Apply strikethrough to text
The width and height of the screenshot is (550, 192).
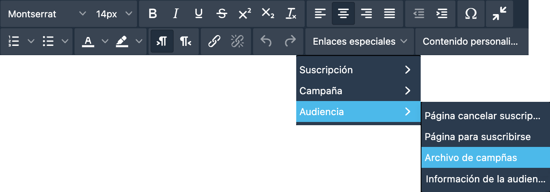pyautogui.click(x=221, y=14)
